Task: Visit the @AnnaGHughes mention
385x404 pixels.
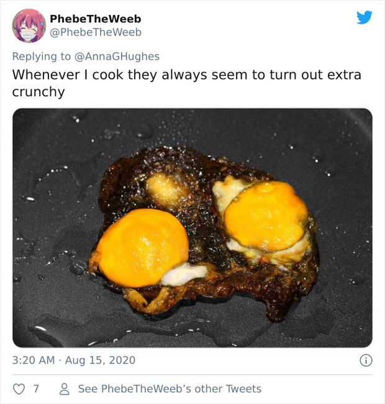Action: (x=117, y=57)
